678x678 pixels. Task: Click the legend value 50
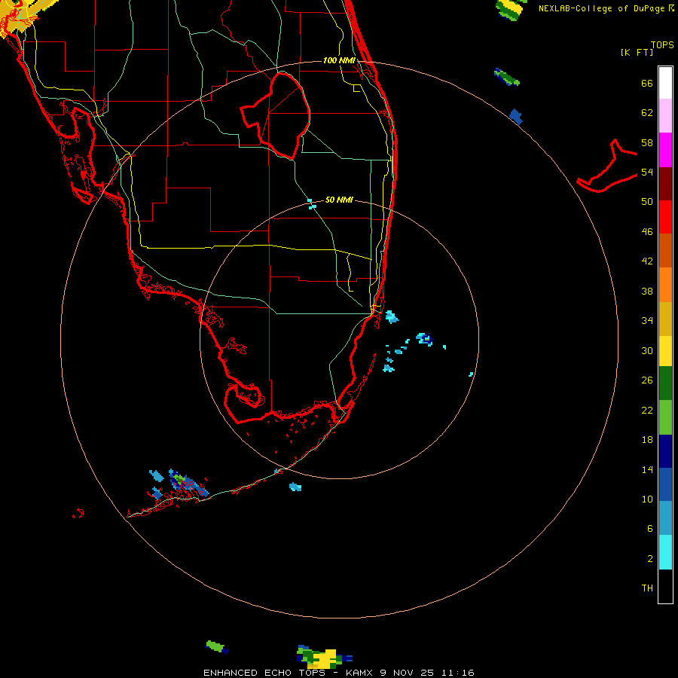click(647, 202)
